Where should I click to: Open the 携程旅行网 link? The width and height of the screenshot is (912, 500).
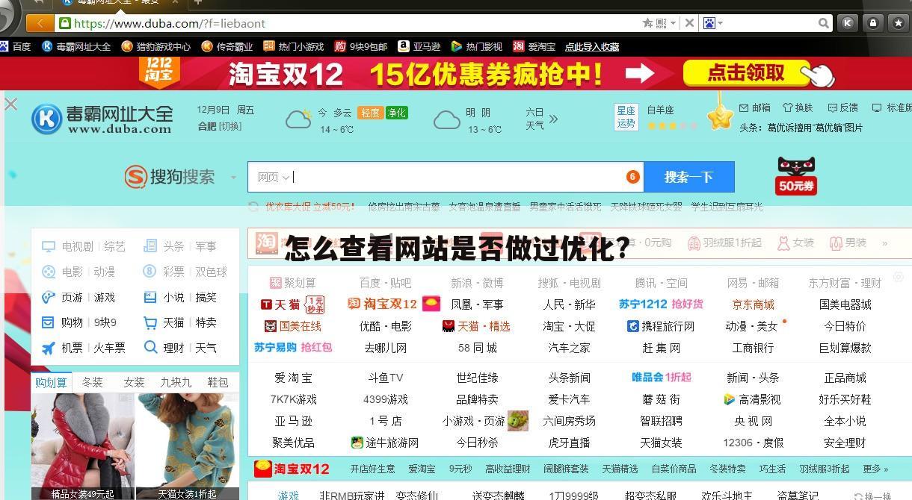point(661,326)
